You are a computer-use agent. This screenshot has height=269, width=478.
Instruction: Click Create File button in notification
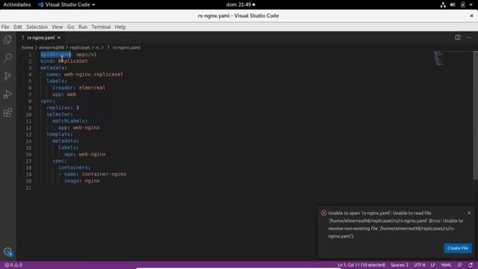458,248
